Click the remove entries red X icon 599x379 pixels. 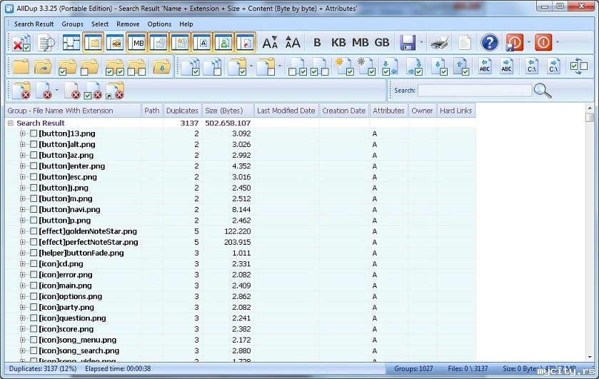(x=21, y=42)
